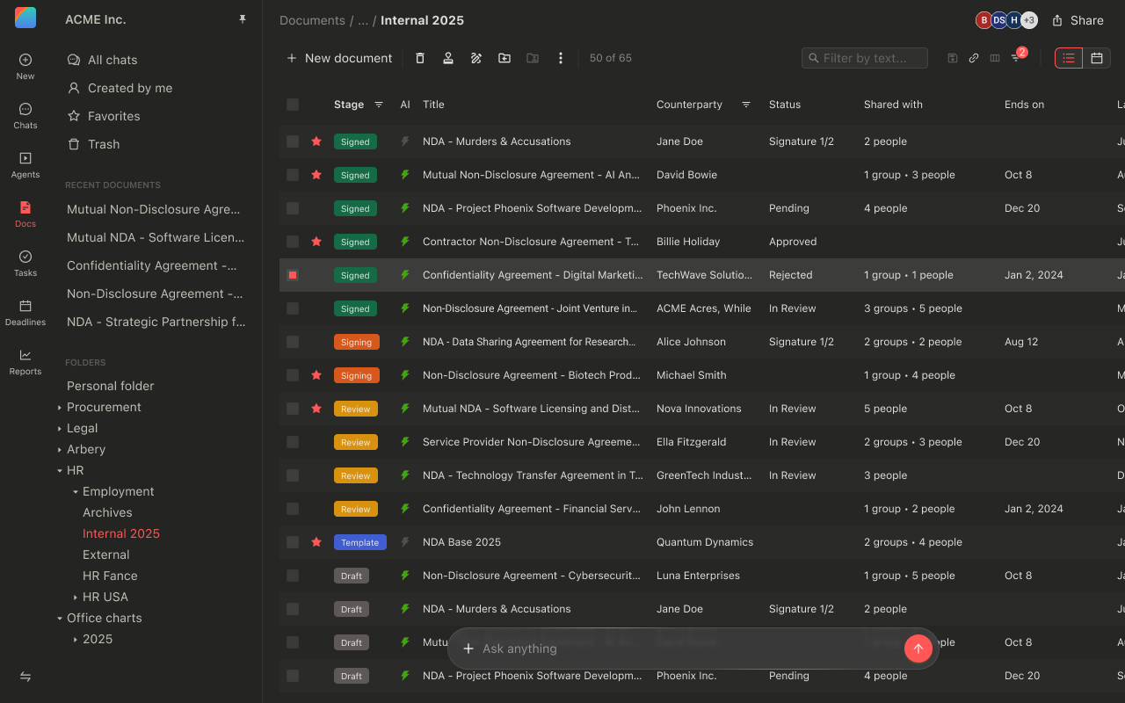Click the copy link icon
The width and height of the screenshot is (1125, 703).
(974, 58)
